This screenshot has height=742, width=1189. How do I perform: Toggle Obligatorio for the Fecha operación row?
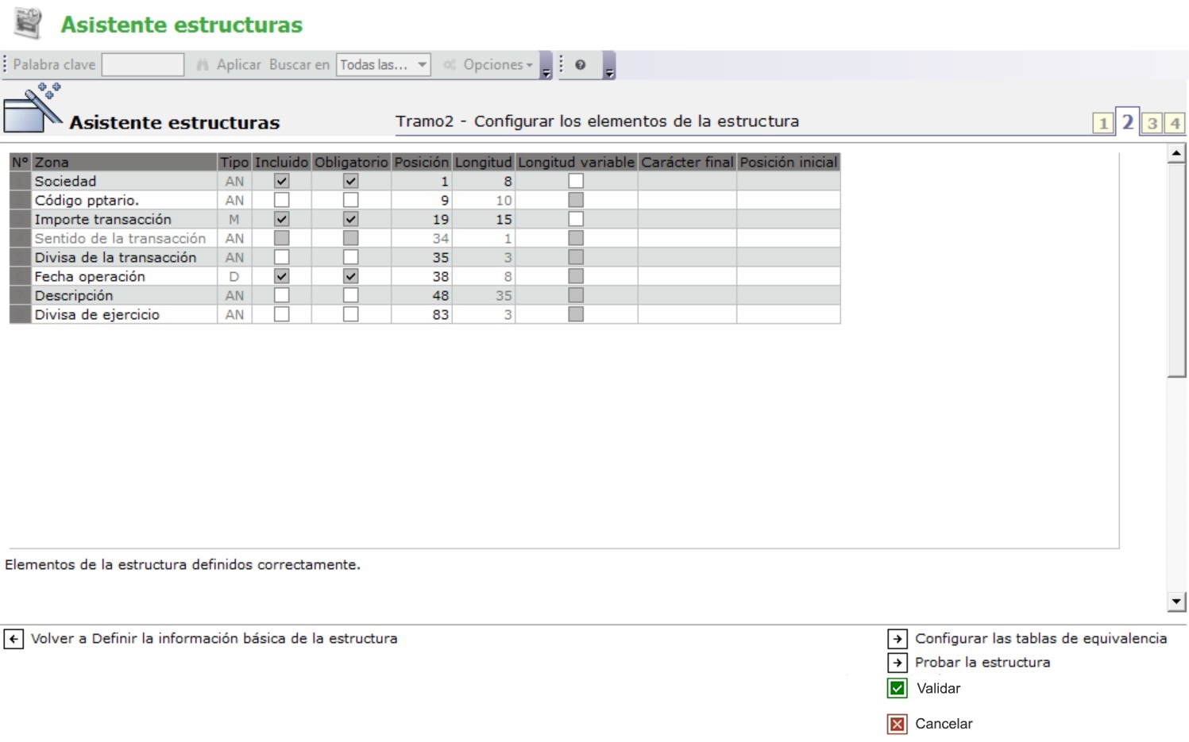(350, 276)
